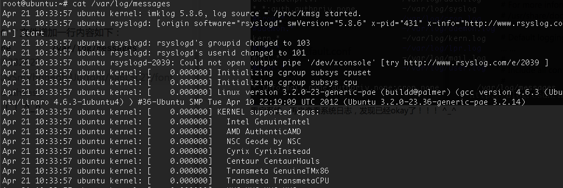The height and width of the screenshot is (188, 563).
Task: Click the Intel GenuineIntel log entry
Action: tap(268, 122)
